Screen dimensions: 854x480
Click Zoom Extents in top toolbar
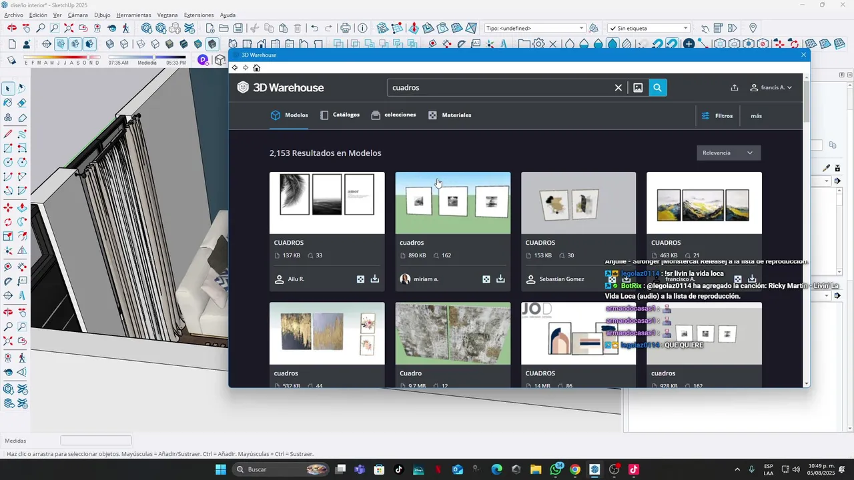pyautogui.click(x=69, y=28)
